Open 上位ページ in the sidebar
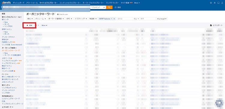Screen dimensions: 225x109 (6, 58)
